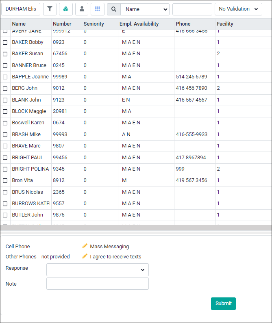Tick the BRAVE Marc checkbox
The width and height of the screenshot is (272, 323).
coord(5,146)
